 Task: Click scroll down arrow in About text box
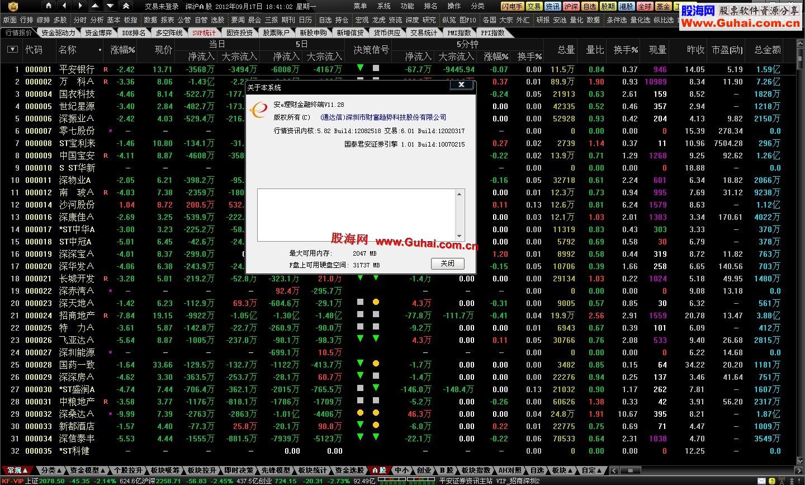[x=460, y=236]
